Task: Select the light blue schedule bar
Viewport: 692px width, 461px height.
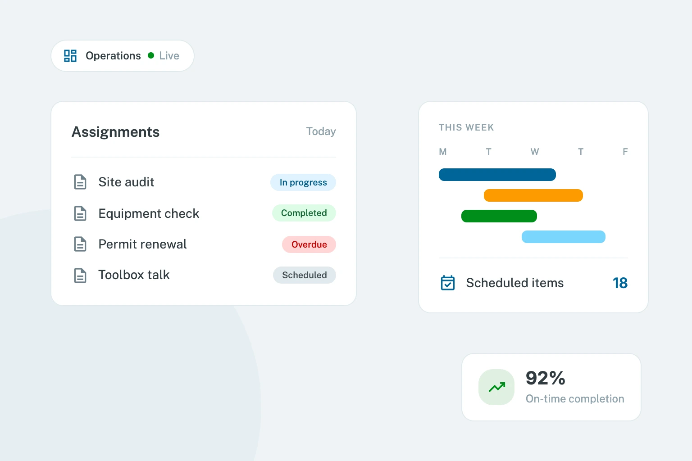Action: 564,237
